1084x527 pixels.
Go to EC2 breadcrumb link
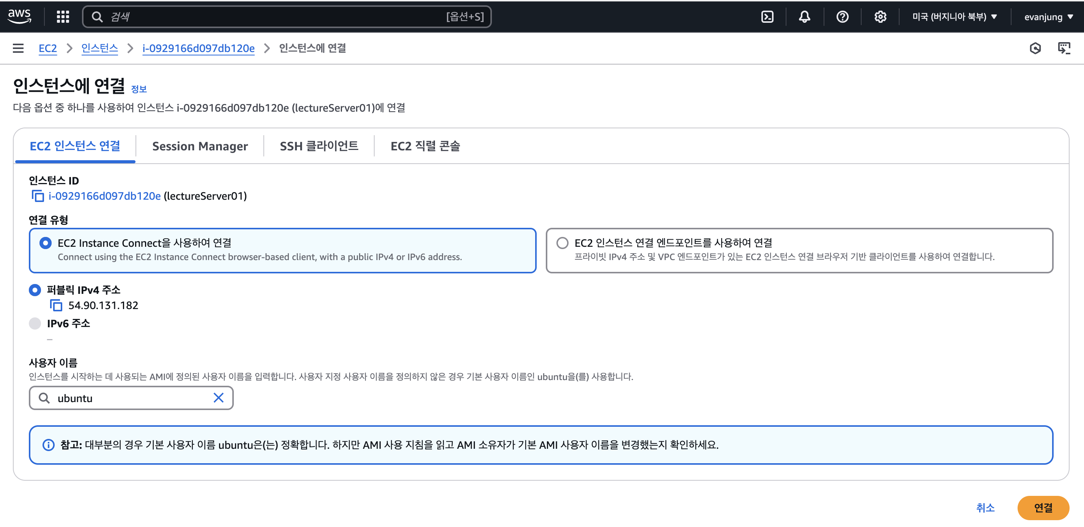pos(47,48)
